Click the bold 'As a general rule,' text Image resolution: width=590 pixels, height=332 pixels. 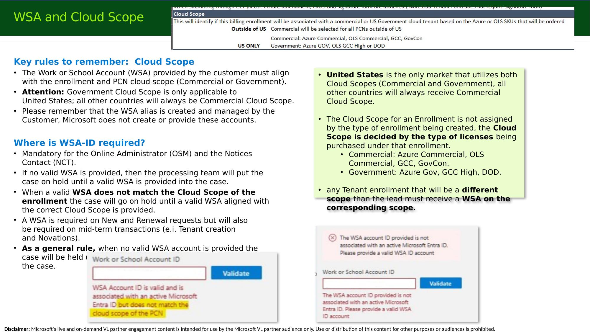pos(59,248)
